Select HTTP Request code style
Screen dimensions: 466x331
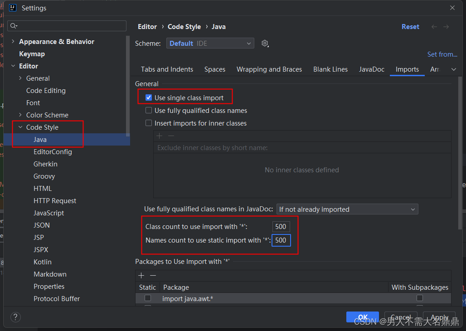point(55,201)
